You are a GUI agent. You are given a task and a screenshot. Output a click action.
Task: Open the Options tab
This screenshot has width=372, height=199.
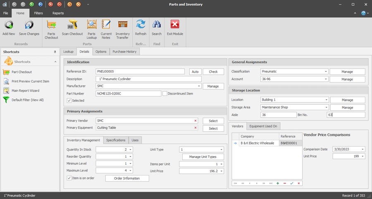(x=101, y=52)
